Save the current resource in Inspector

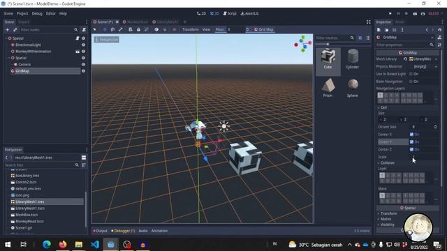(394, 30)
